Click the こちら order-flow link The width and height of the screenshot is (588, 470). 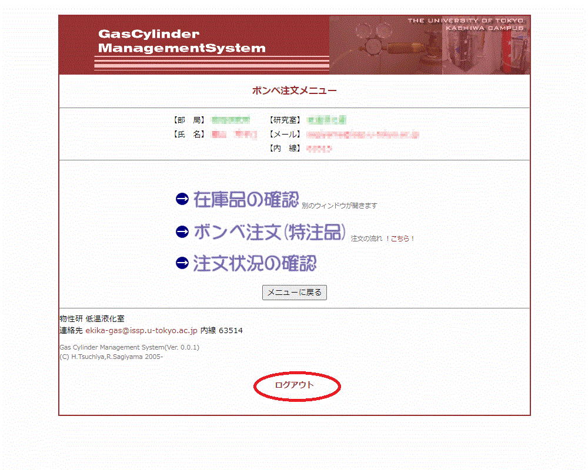(x=400, y=239)
